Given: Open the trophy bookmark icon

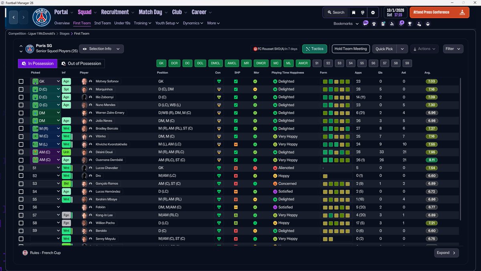Looking at the screenshot, I should coord(410,24).
